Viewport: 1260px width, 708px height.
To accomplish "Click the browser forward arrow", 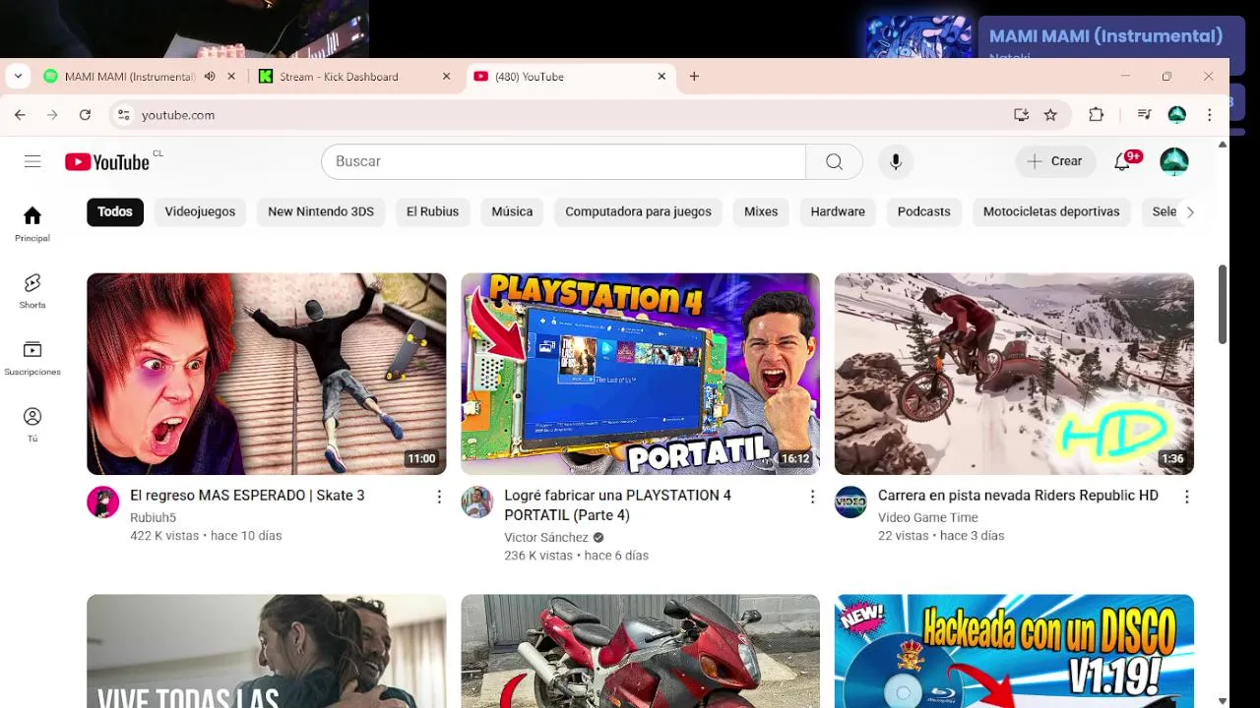I will (x=52, y=115).
